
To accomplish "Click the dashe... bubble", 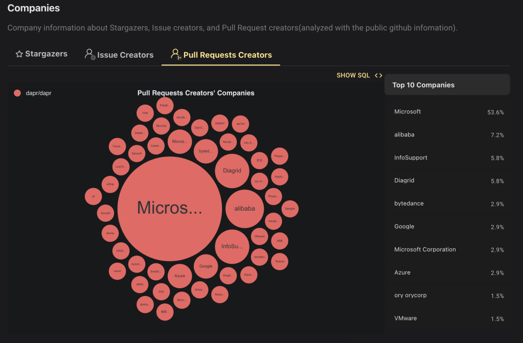I will point(145,304).
